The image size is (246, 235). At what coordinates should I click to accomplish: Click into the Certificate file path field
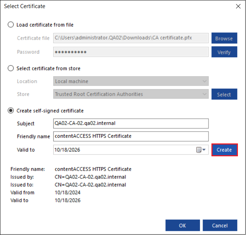point(131,38)
